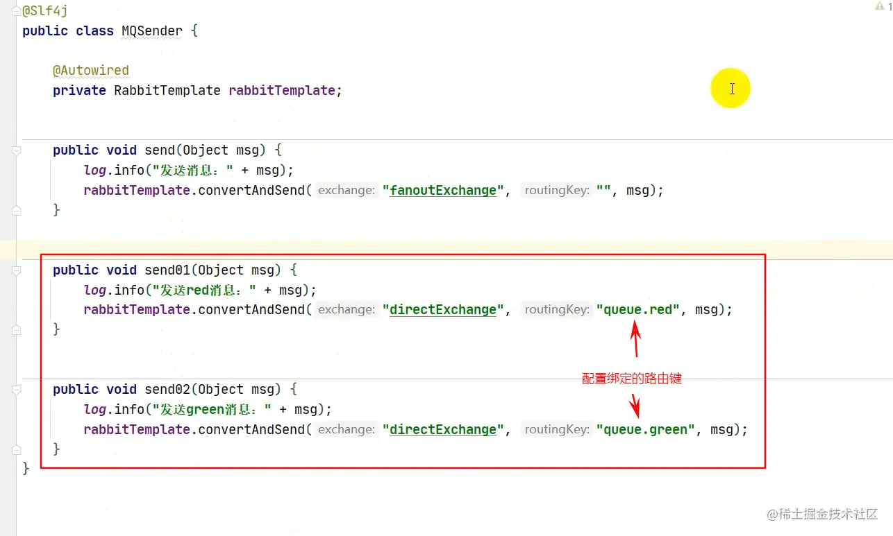Open the warnings inspection indicator icon

point(881,6)
